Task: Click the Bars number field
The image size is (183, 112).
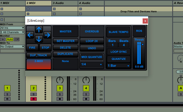Action: tap(113, 45)
